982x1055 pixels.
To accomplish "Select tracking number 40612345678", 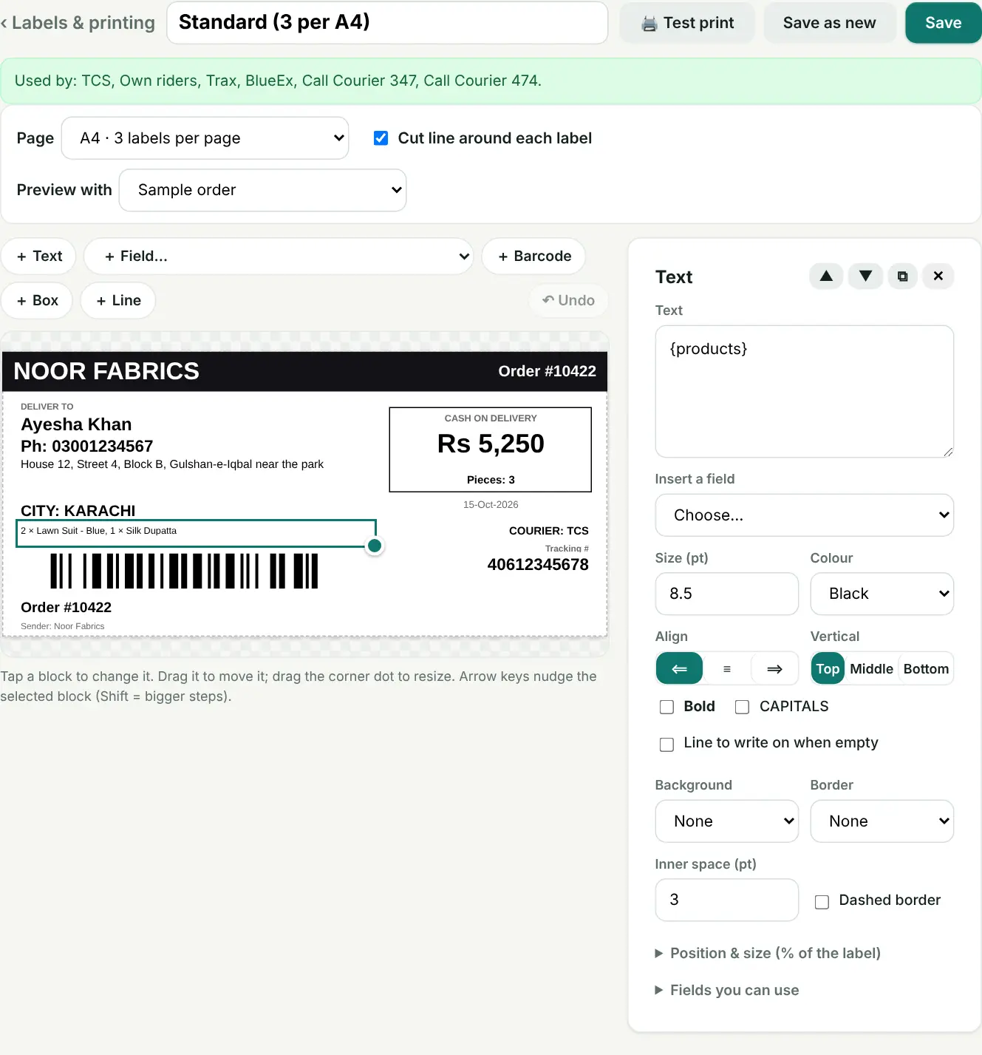I will pyautogui.click(x=538, y=565).
